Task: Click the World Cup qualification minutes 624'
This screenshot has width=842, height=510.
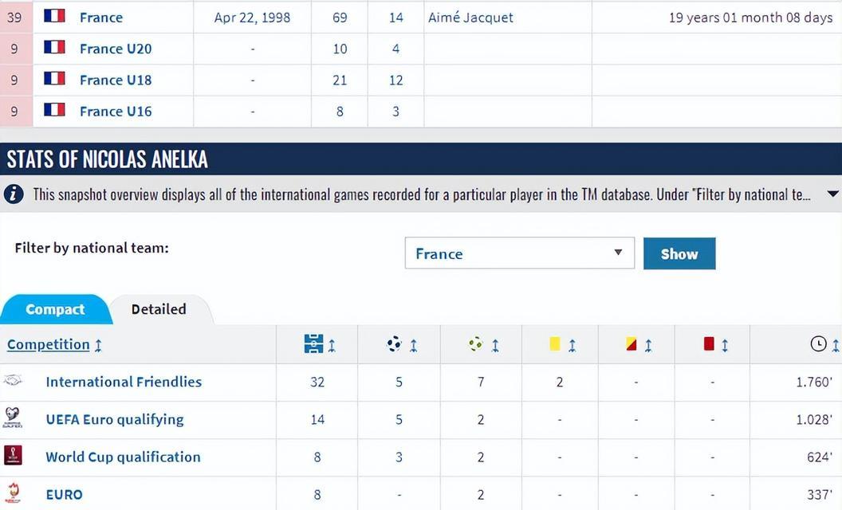Action: 820,457
